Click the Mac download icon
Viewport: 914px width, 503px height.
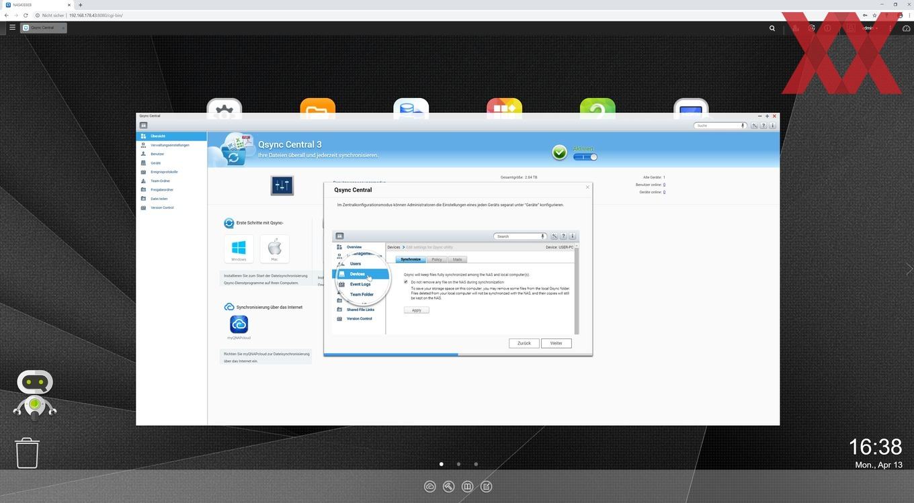274,249
